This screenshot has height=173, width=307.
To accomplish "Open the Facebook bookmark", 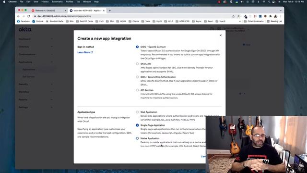I will click(24, 21).
